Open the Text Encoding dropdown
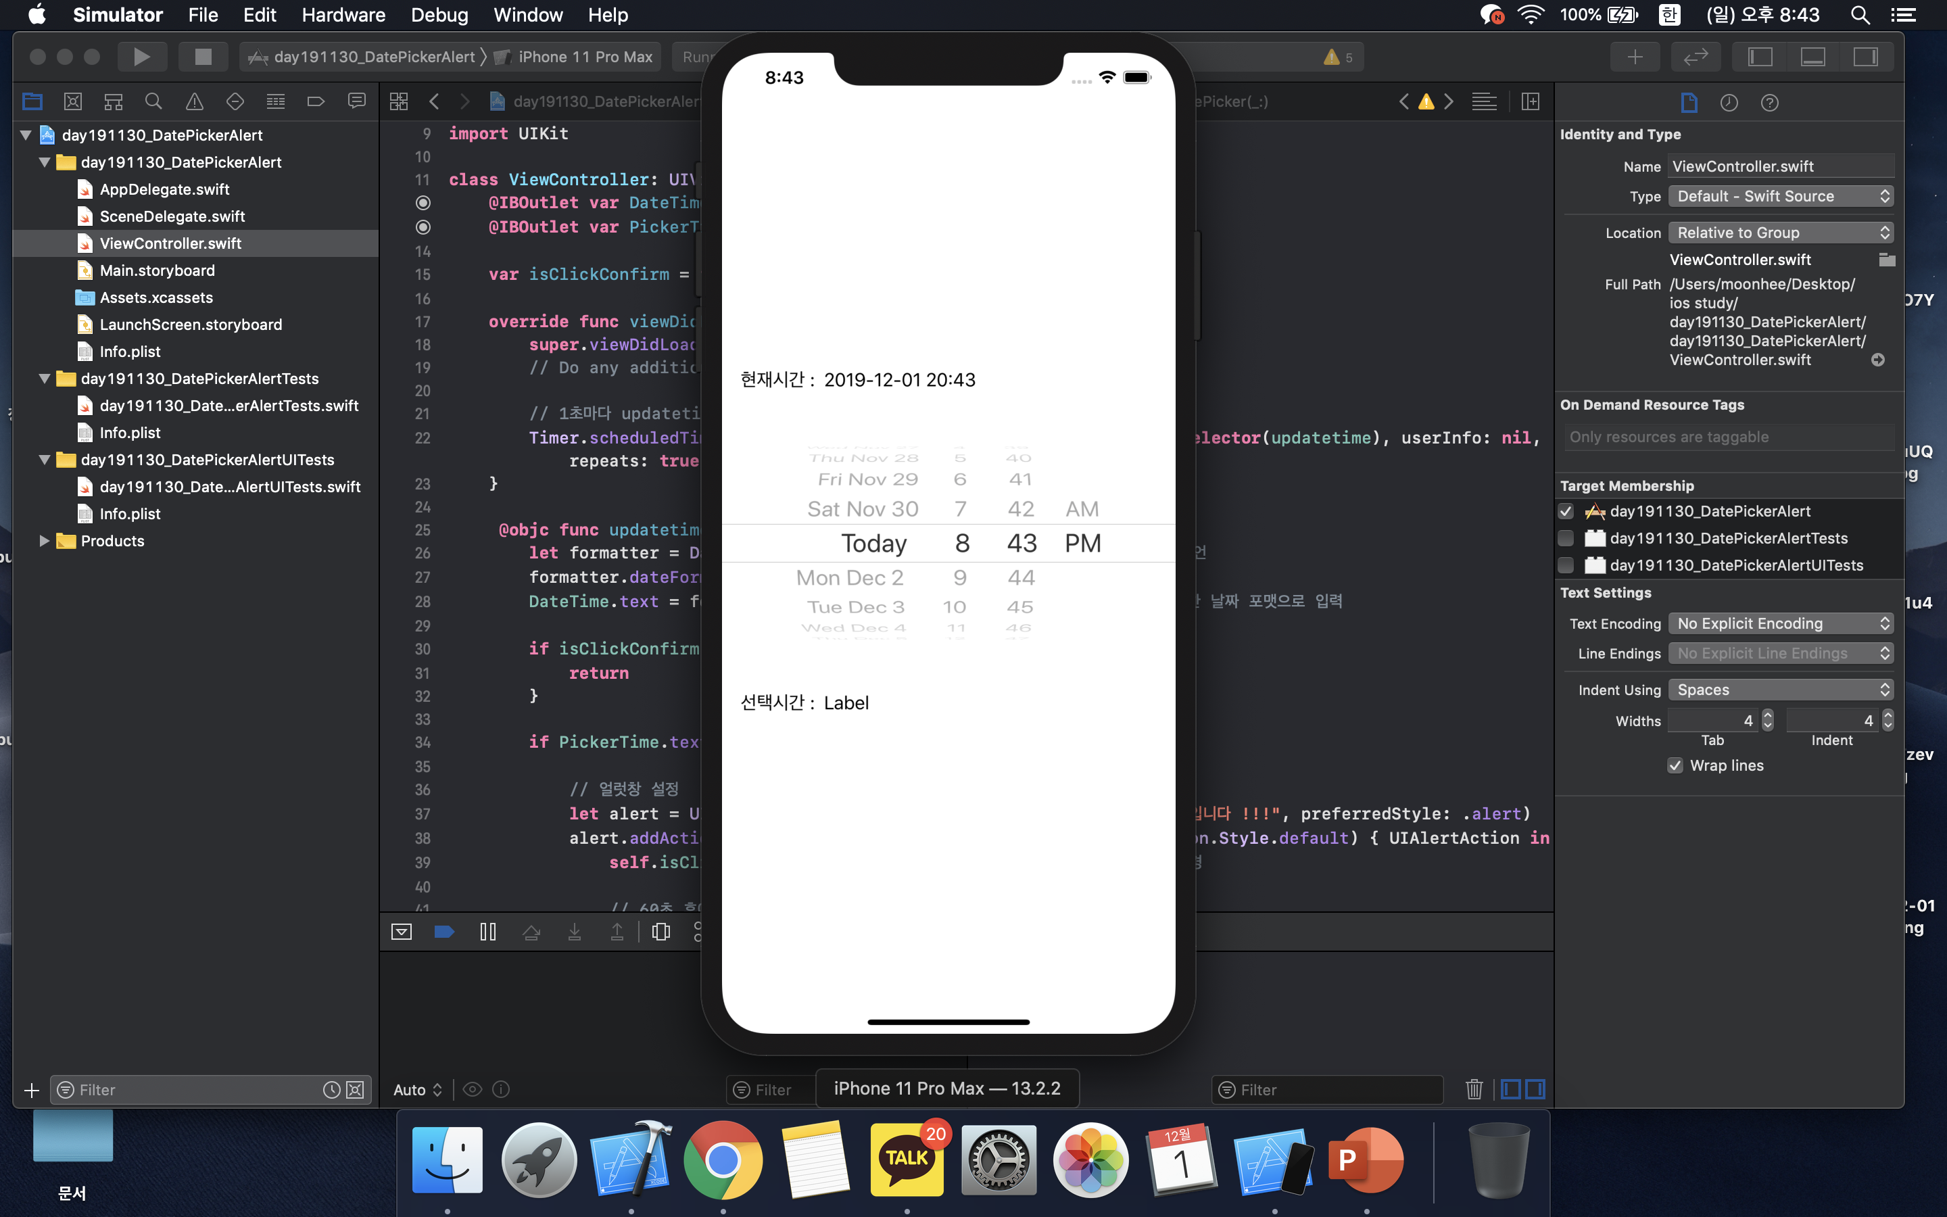 [1779, 623]
